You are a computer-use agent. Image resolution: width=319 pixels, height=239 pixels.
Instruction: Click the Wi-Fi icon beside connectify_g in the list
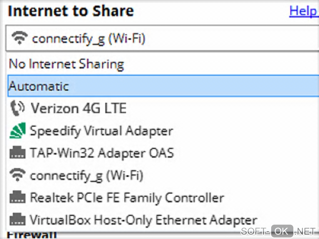[x=17, y=175]
